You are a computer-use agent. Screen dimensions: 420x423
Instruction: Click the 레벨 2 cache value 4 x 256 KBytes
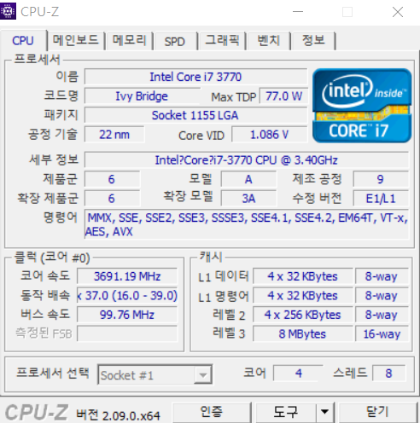(x=302, y=315)
